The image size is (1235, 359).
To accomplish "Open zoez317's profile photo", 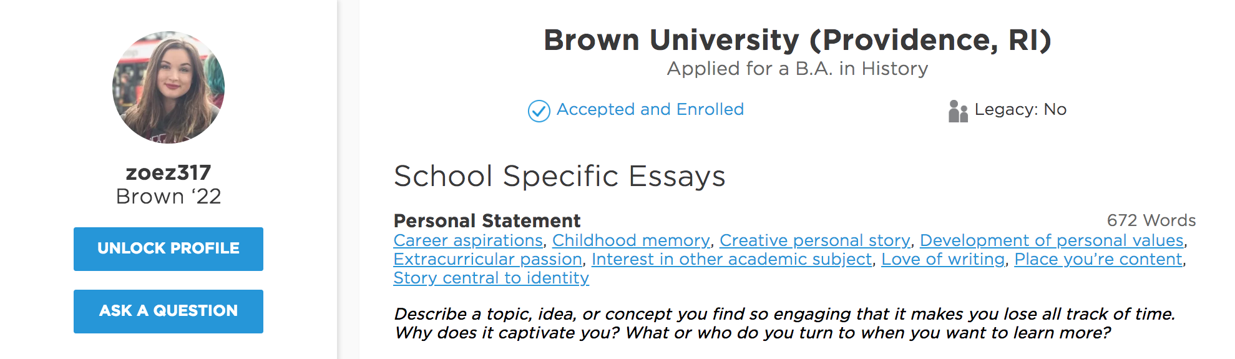I will click(x=168, y=87).
